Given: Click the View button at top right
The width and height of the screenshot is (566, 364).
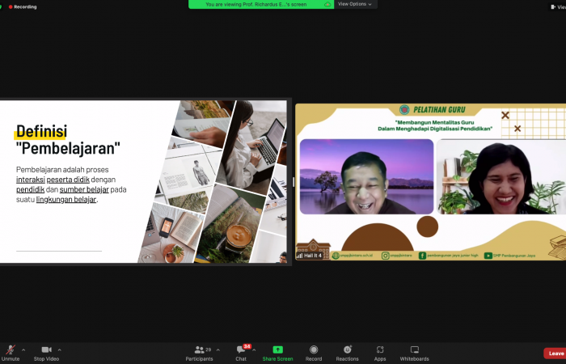Looking at the screenshot, I should click(557, 6).
